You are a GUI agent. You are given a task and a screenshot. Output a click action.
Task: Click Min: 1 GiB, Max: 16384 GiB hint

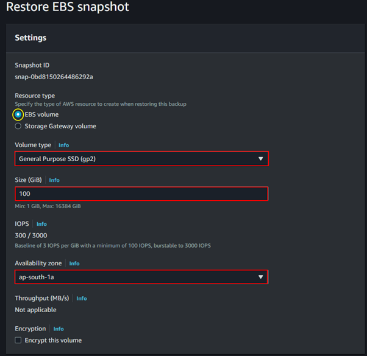tap(48, 206)
